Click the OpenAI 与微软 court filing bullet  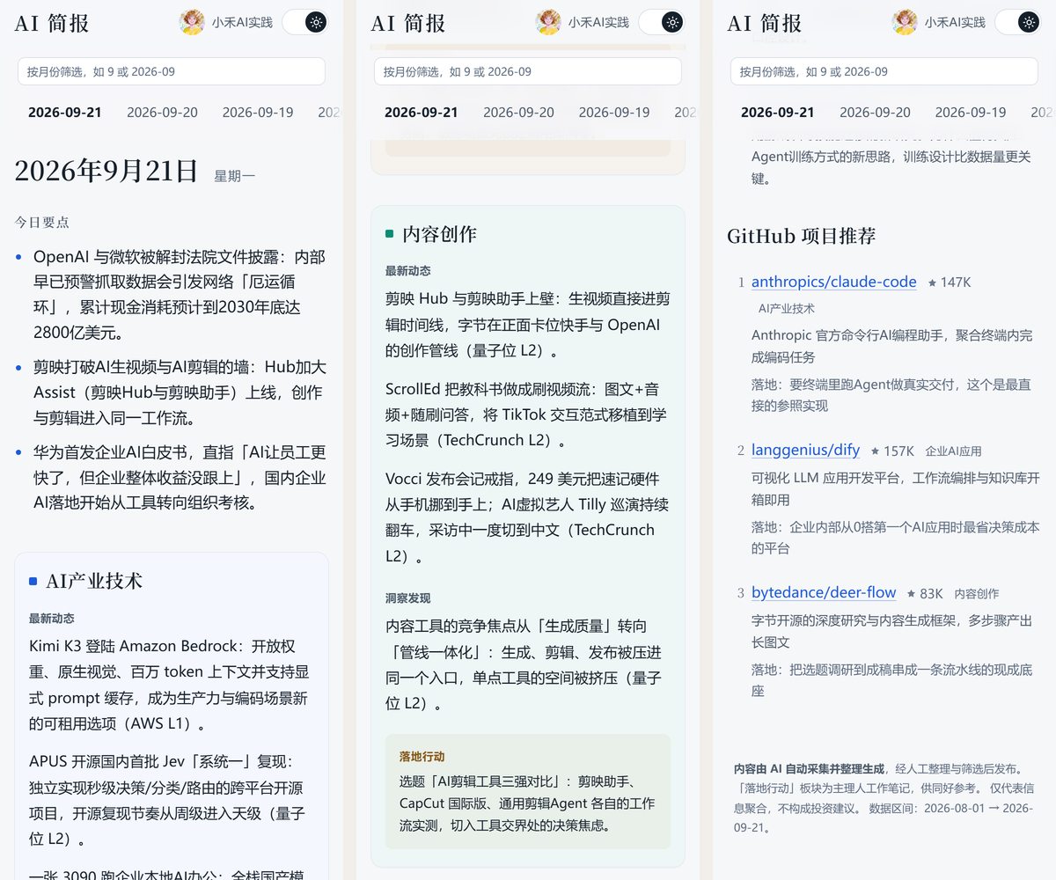click(x=180, y=295)
